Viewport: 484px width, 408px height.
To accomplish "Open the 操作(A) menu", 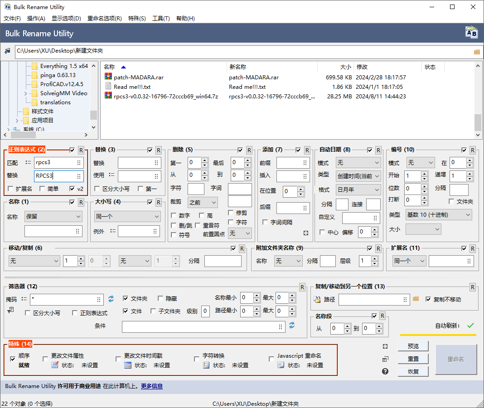I will tap(36, 19).
